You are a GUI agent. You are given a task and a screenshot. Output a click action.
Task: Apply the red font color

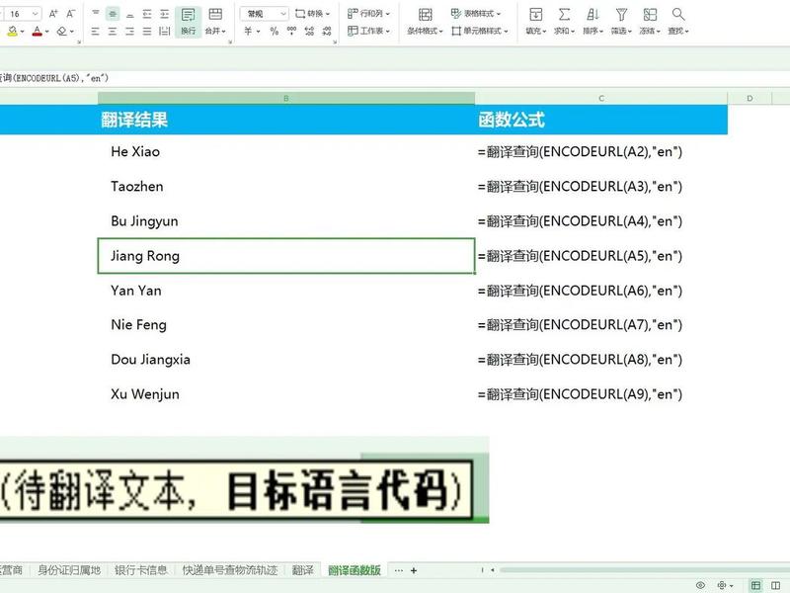(37, 32)
